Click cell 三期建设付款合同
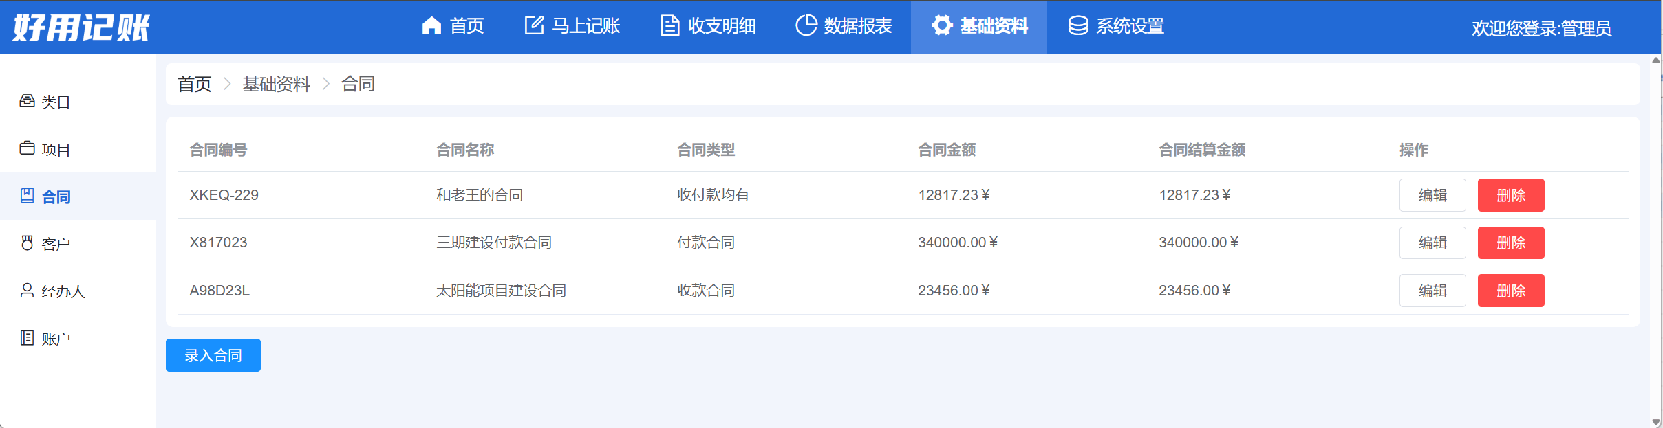 (494, 243)
